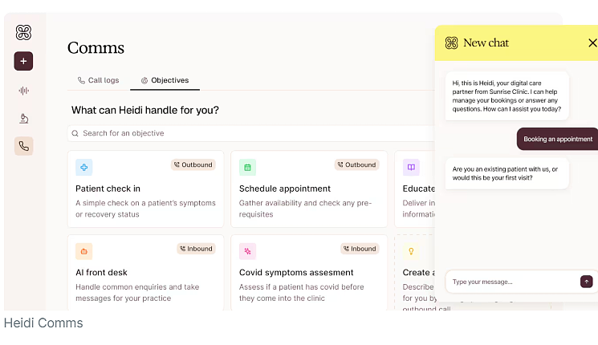Click the Covid symptoms assessment sparkle icon
The height and width of the screenshot is (345, 598).
247,251
